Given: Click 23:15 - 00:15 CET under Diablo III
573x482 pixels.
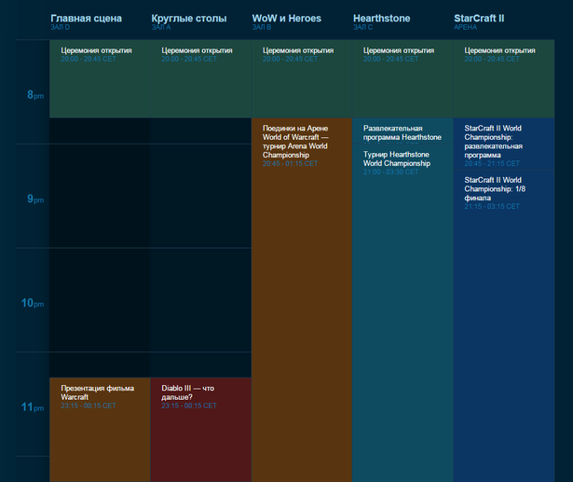Looking at the screenshot, I should (x=189, y=406).
